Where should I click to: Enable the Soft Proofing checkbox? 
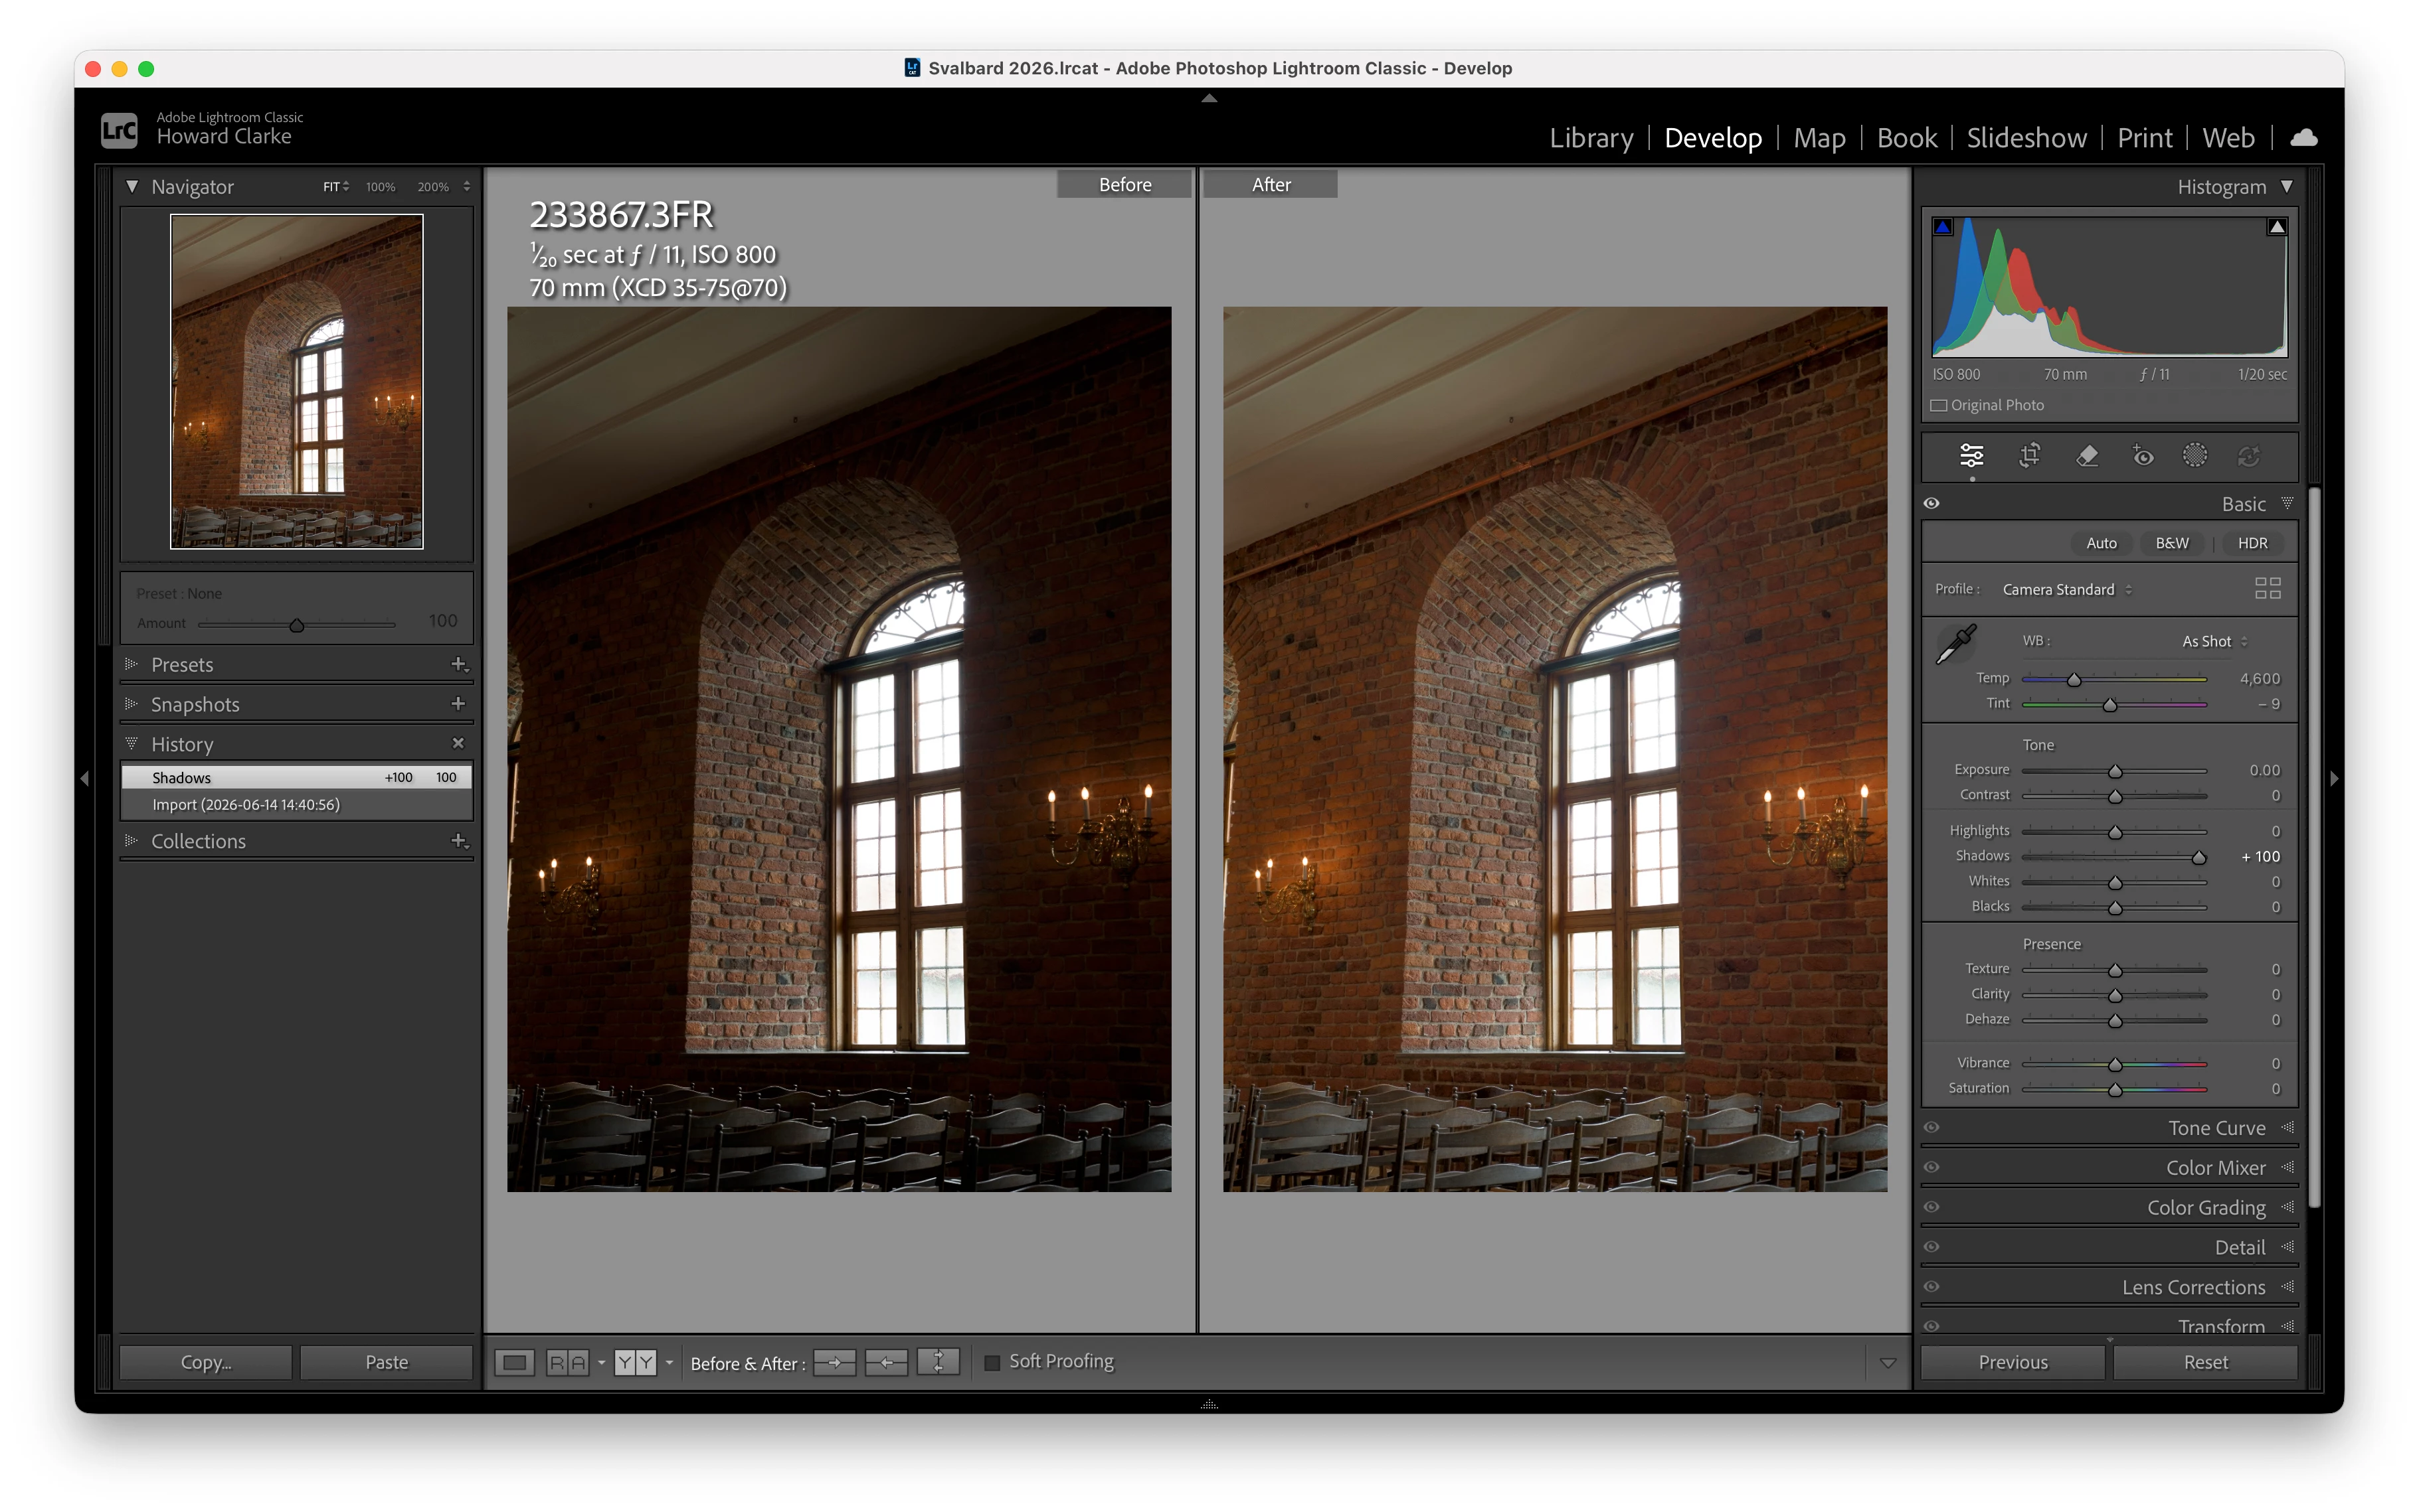point(992,1362)
